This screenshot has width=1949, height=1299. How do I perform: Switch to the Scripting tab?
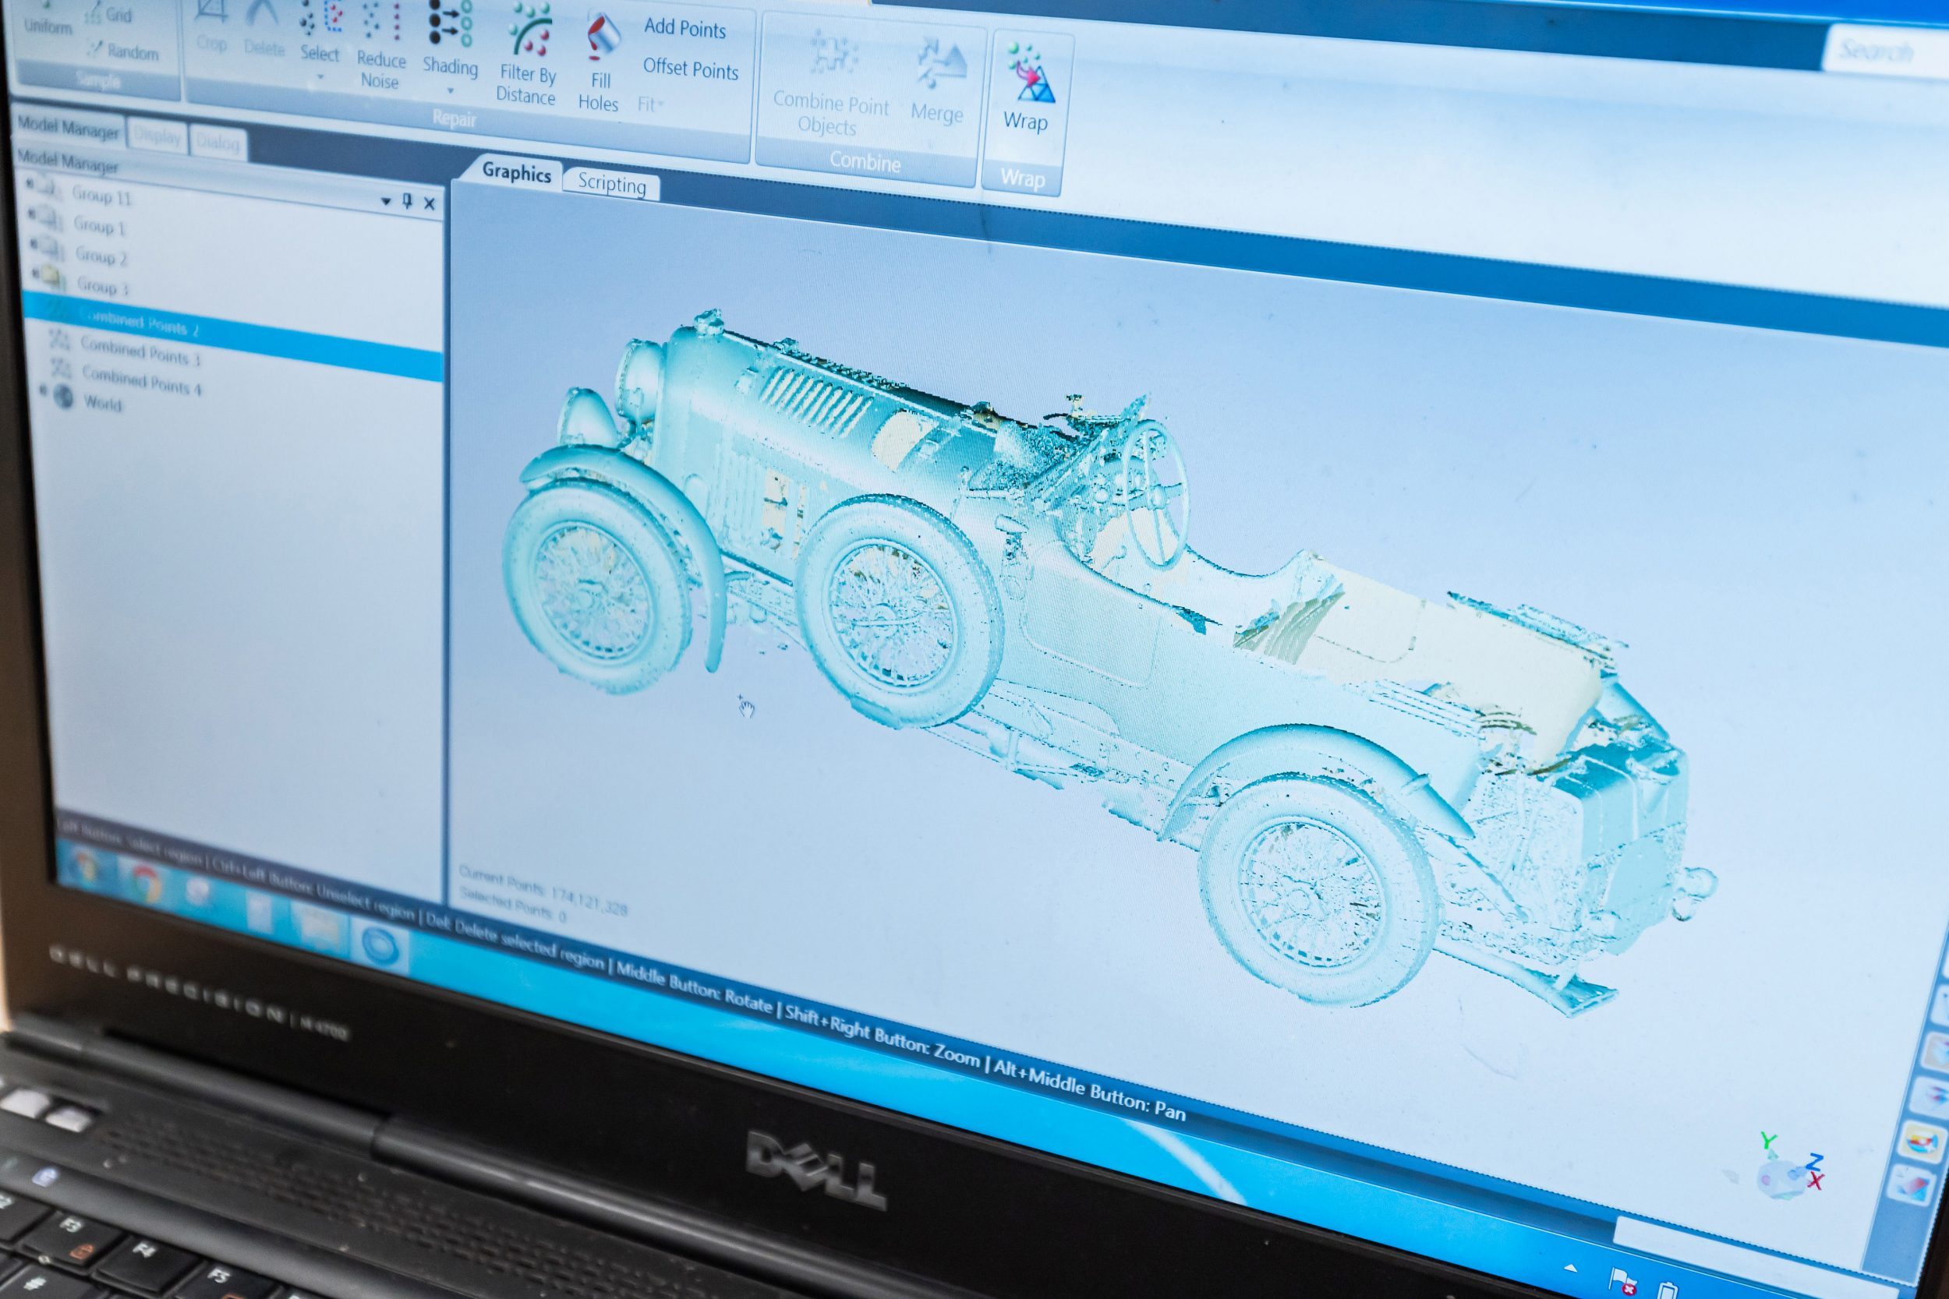coord(611,184)
